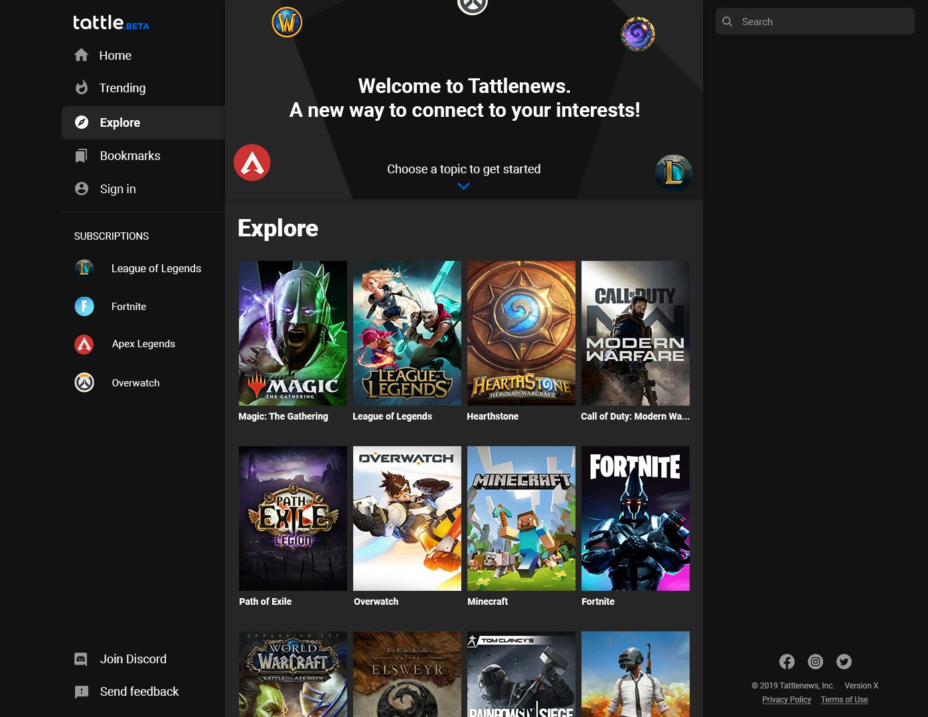
Task: Click the Magic: The Gathering title
Action: [283, 416]
